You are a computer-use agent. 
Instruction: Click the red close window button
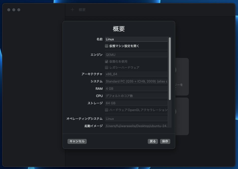pyautogui.click(x=9, y=10)
